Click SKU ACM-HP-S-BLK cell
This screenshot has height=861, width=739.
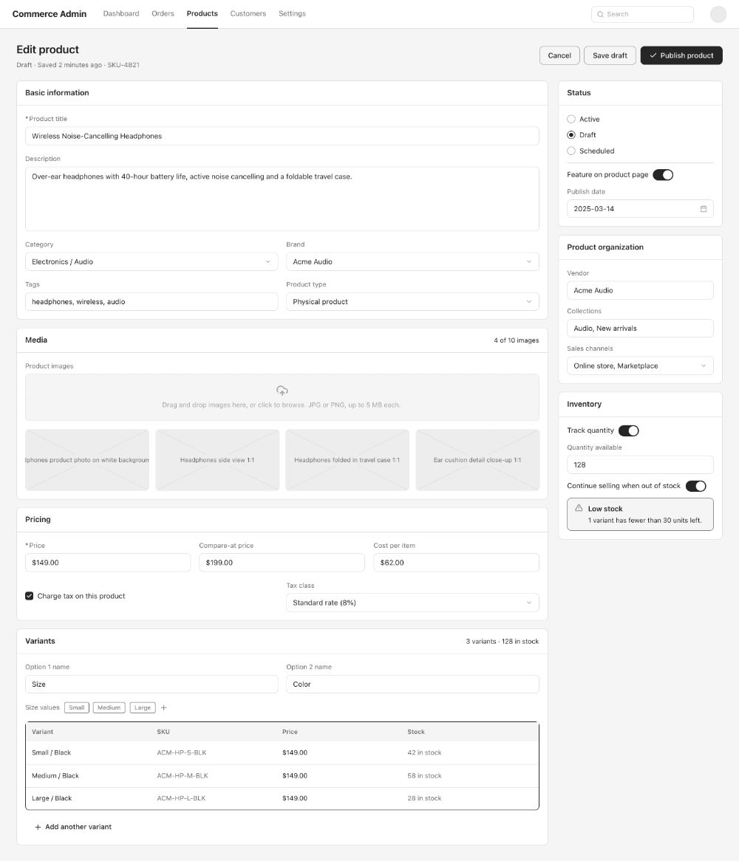click(x=182, y=753)
